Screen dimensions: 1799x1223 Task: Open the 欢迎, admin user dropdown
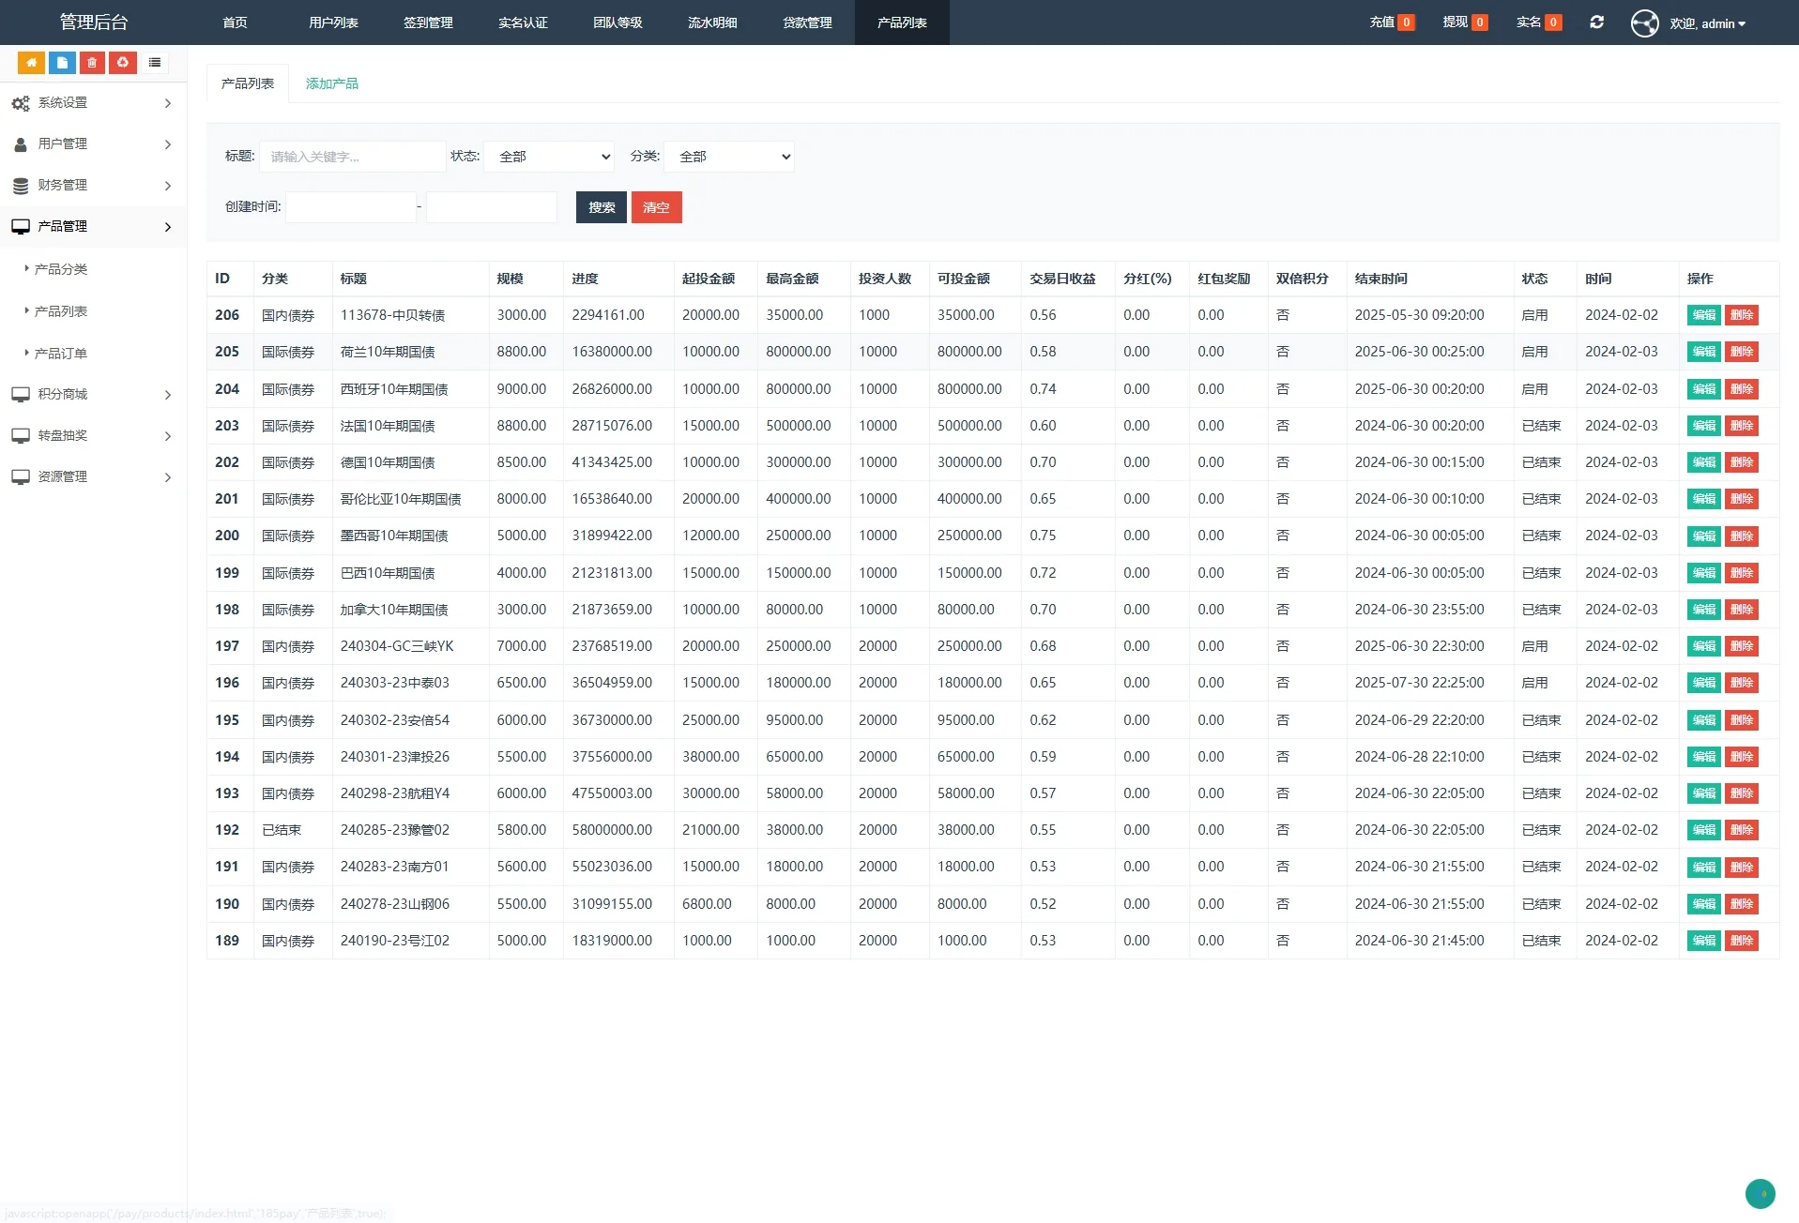tap(1707, 23)
